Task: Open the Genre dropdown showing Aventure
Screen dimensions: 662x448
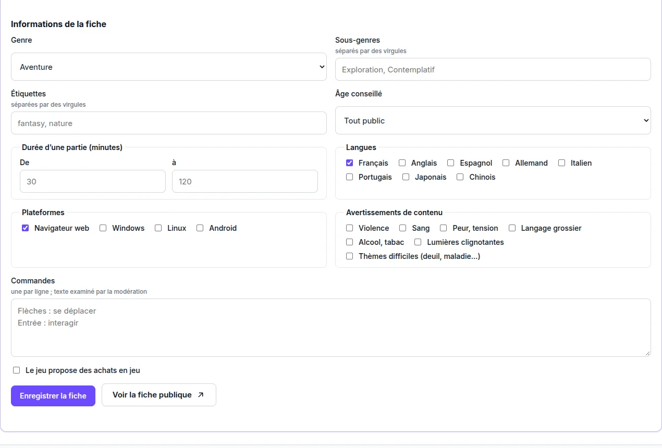Action: (x=169, y=67)
